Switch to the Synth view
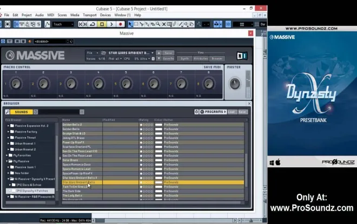 click(x=184, y=59)
